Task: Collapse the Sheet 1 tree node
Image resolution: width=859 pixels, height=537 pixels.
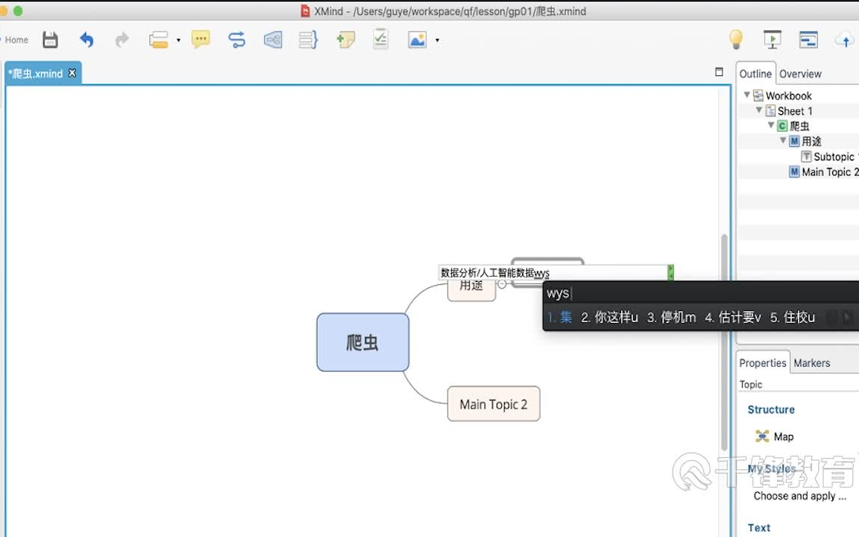Action: [759, 110]
